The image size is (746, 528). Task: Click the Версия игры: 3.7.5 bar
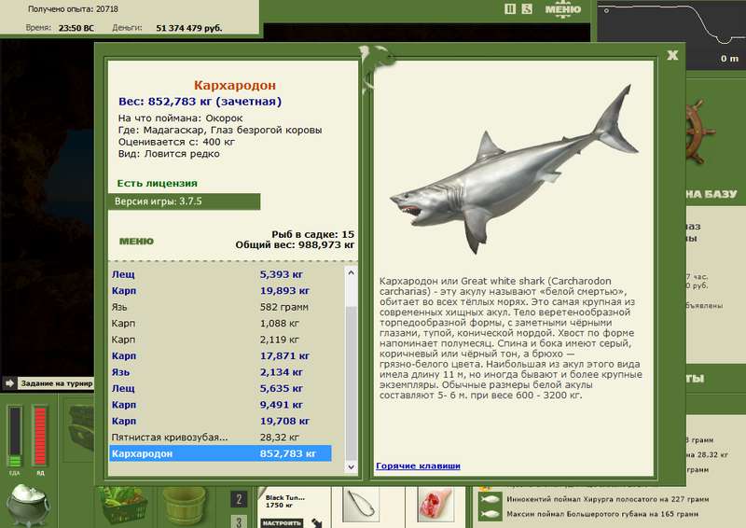184,201
